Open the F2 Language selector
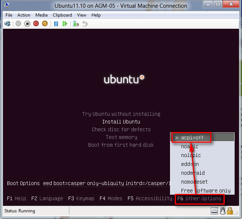This screenshot has width=242, height=219. (47, 198)
